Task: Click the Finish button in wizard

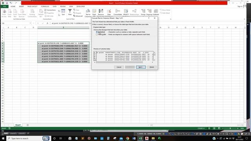Action: point(152,67)
